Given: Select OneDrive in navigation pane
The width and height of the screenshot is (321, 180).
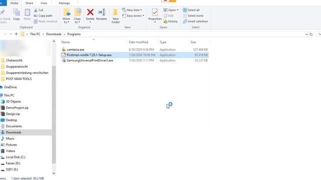Looking at the screenshot, I should [x=10, y=87].
